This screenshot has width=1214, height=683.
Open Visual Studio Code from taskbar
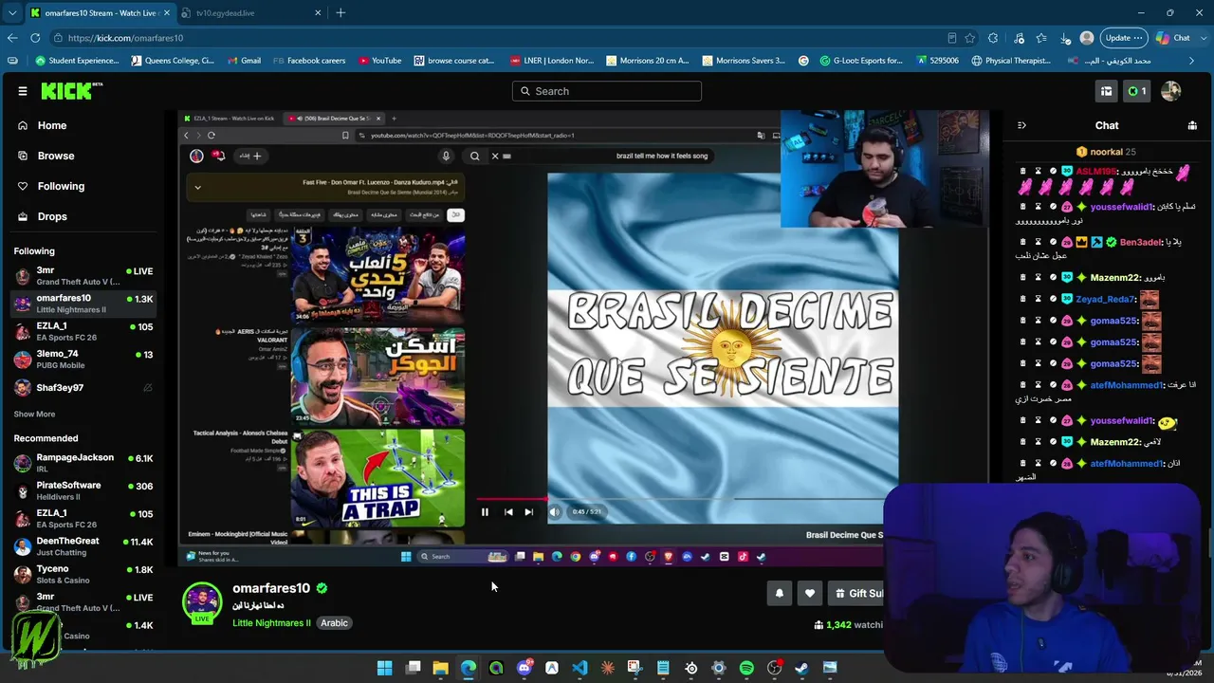[579, 668]
